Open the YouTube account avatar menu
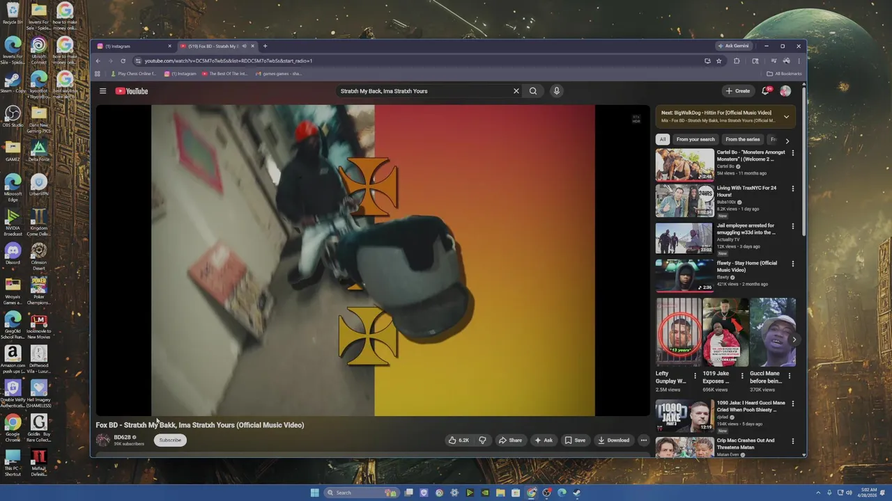Image resolution: width=892 pixels, height=501 pixels. 785,91
